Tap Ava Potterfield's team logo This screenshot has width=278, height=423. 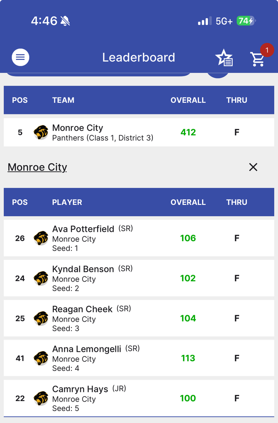[41, 238]
